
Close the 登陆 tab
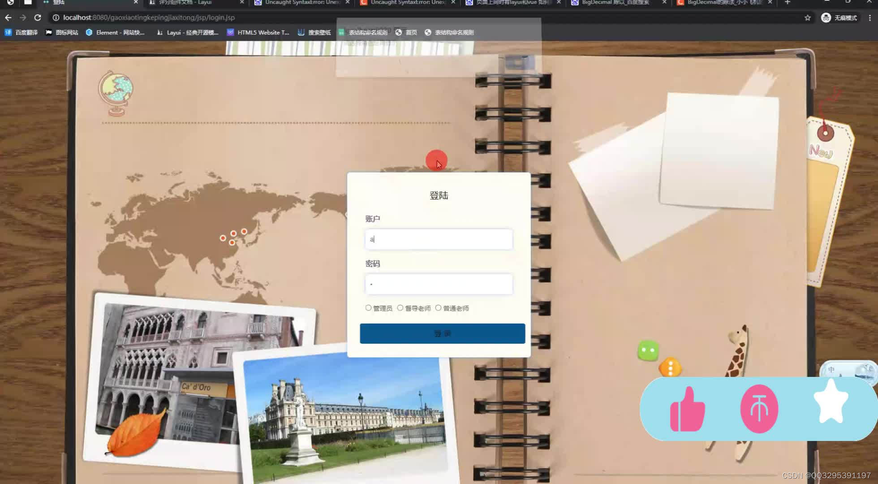pos(136,3)
